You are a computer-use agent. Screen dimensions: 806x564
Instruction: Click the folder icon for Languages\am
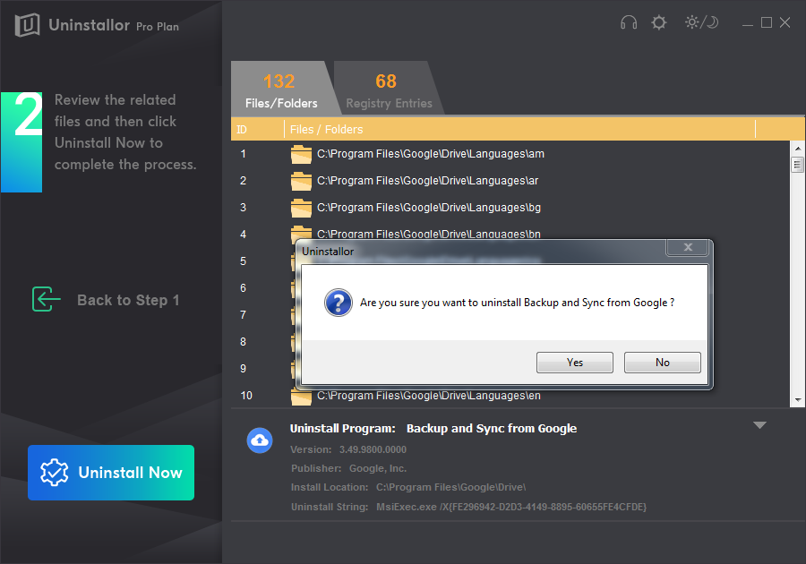click(301, 154)
